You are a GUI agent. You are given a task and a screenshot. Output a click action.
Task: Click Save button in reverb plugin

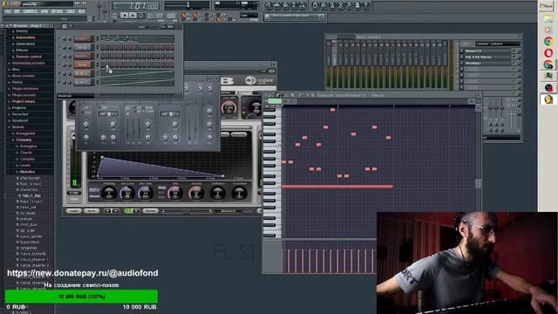(x=92, y=211)
